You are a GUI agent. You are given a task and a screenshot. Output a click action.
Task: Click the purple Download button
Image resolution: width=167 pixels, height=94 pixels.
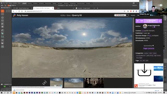point(151,21)
